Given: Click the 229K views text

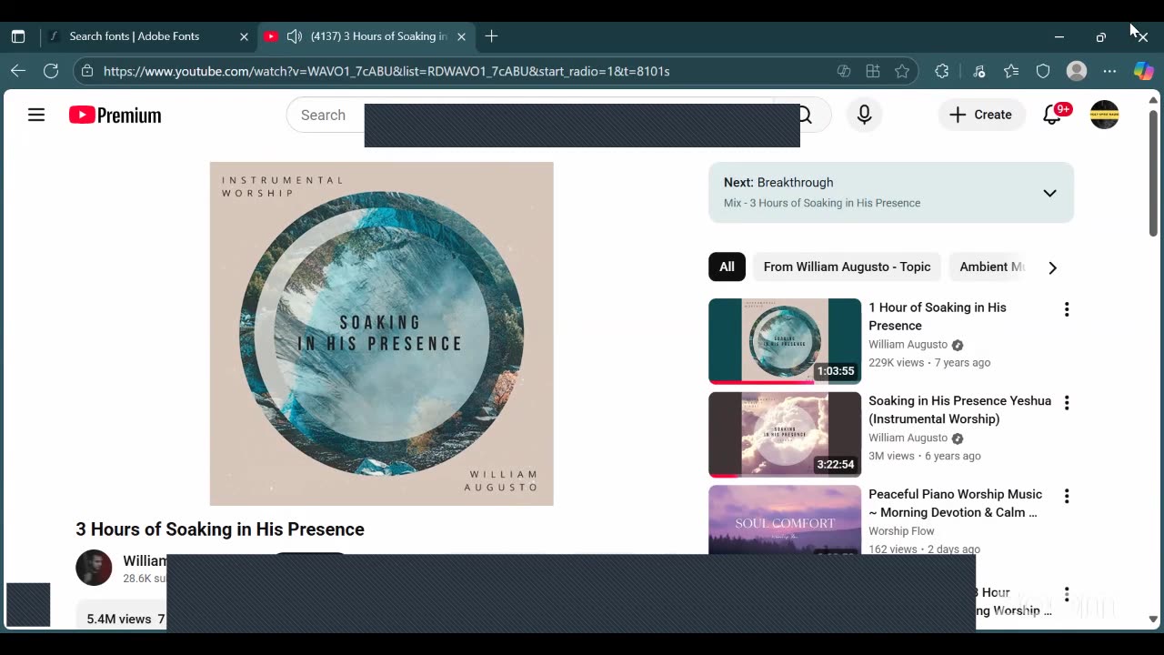Looking at the screenshot, I should 896,362.
